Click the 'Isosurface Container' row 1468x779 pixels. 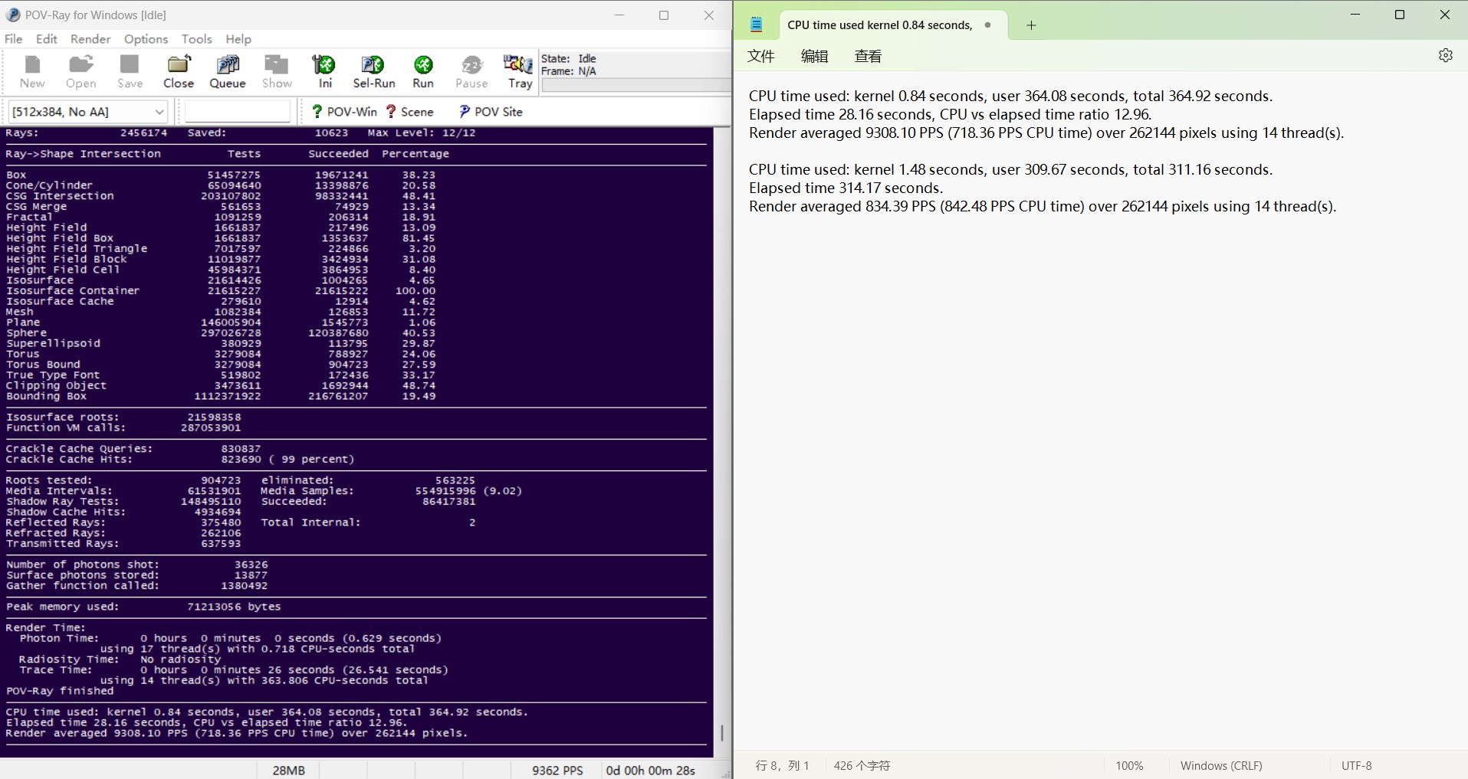pos(221,291)
